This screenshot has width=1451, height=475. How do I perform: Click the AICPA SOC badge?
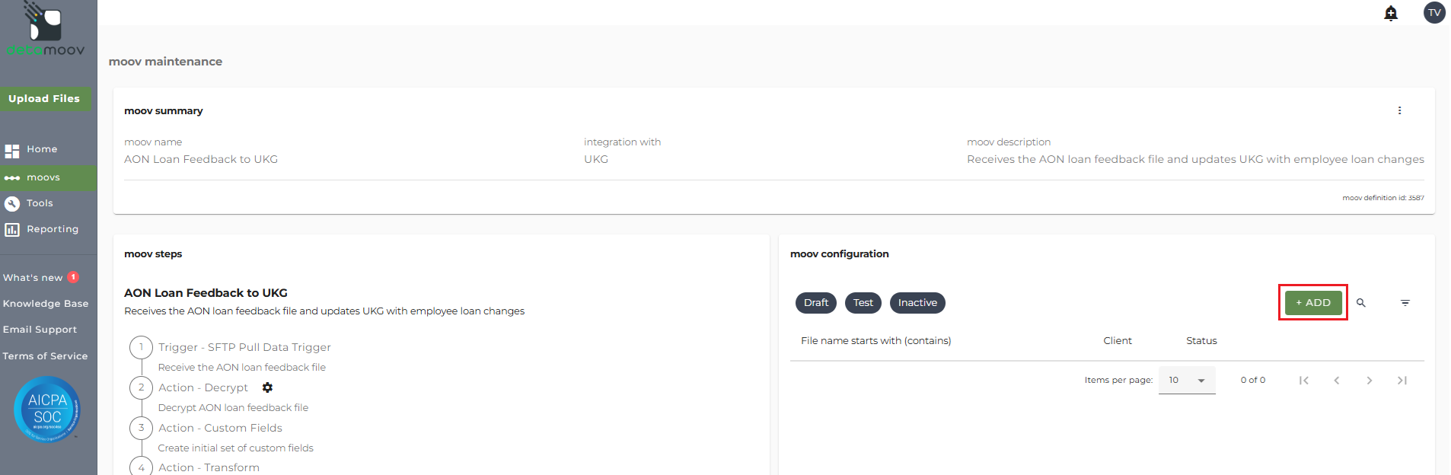(x=47, y=410)
